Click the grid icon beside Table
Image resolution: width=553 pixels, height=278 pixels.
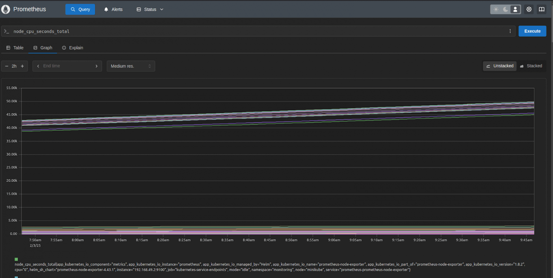[8, 48]
